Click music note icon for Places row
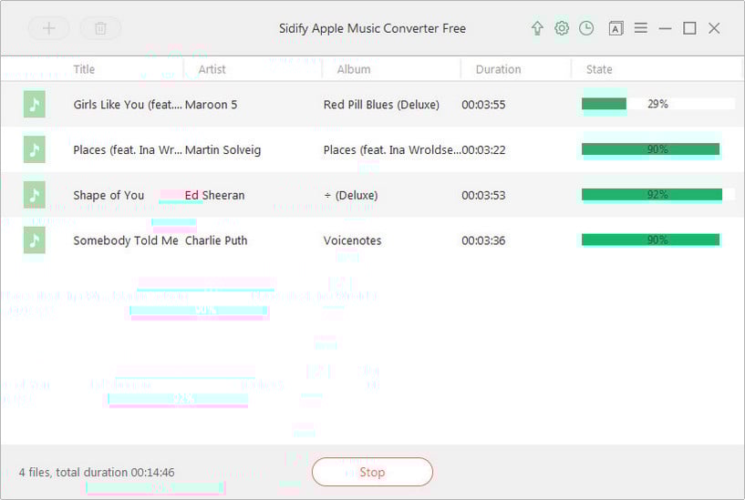 pos(35,149)
